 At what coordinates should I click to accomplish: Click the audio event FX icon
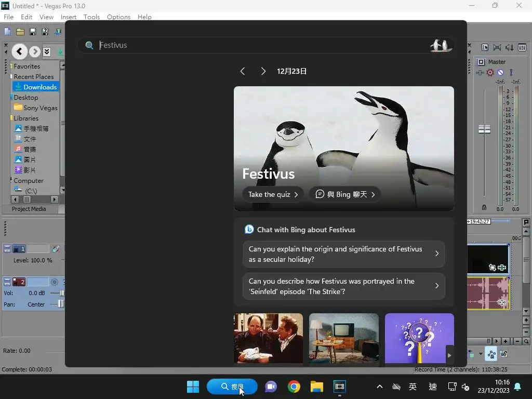point(502,302)
